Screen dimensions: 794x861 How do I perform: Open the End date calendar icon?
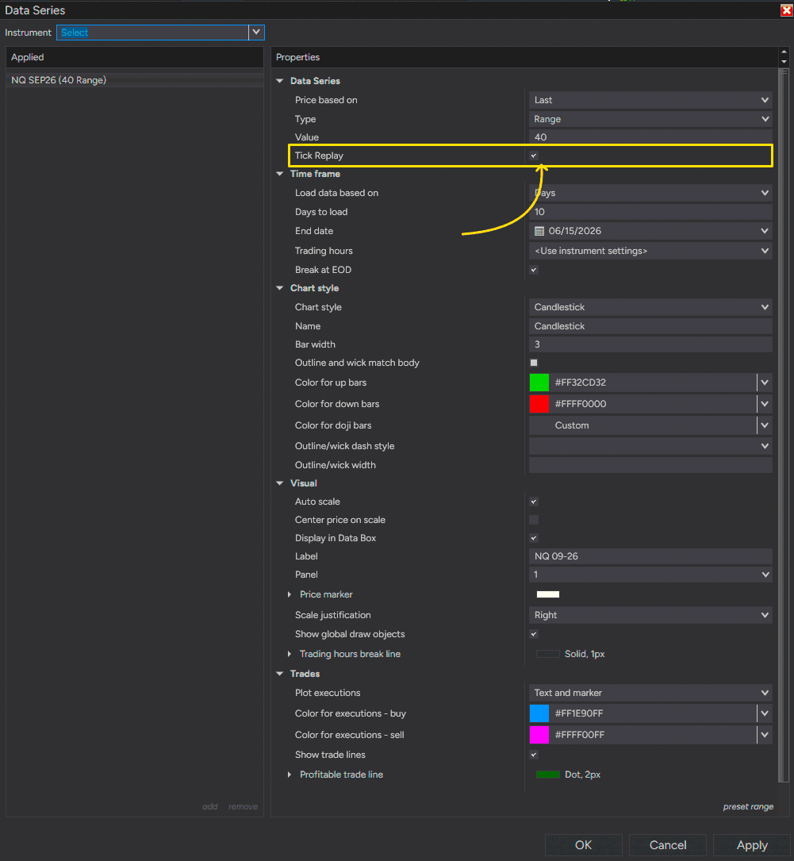point(539,231)
